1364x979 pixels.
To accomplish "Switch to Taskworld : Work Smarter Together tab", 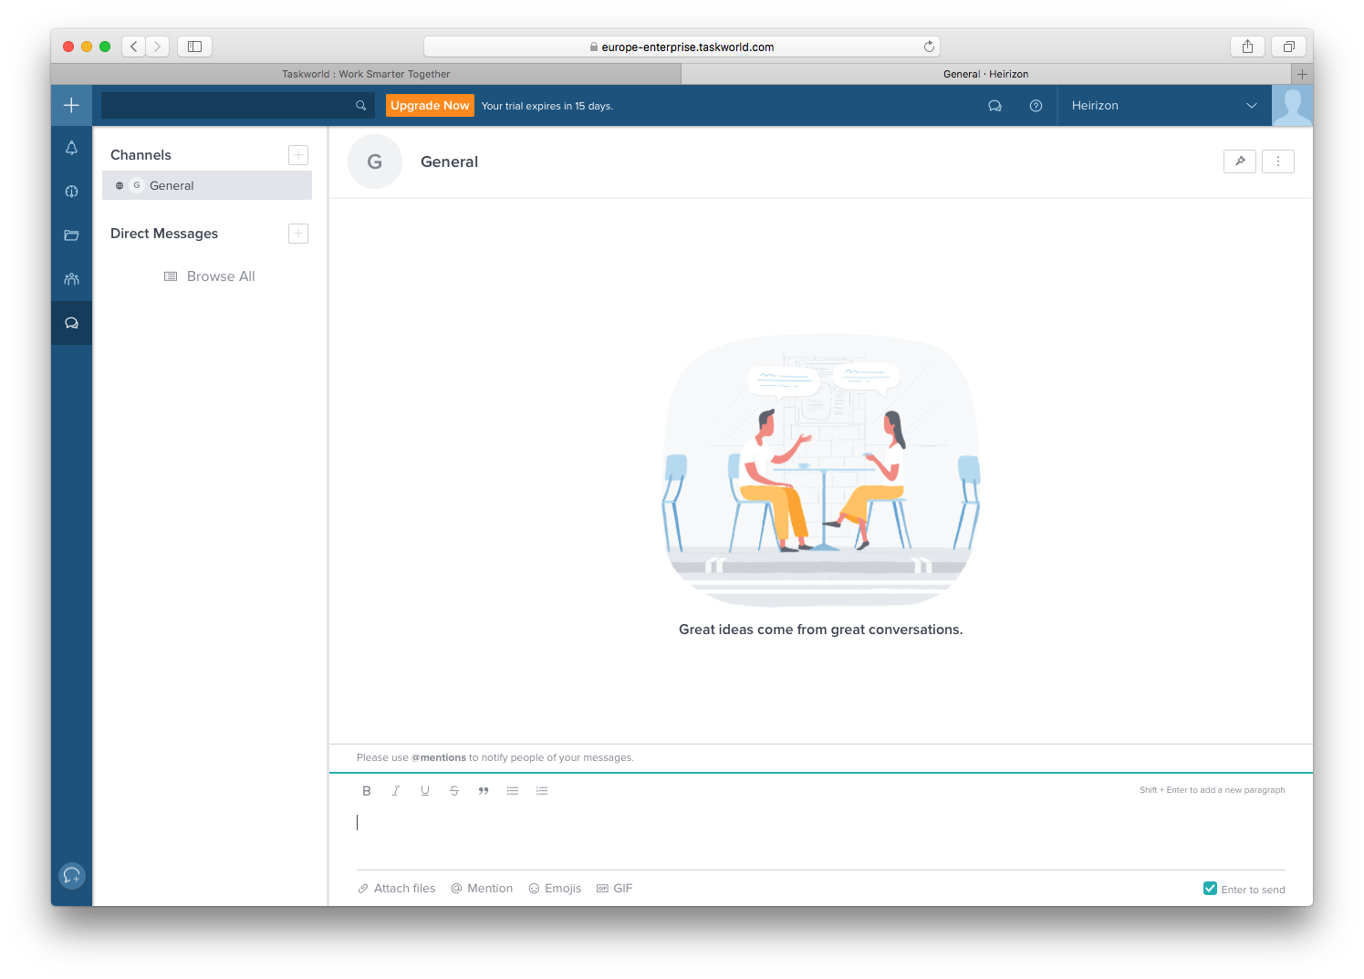I will [366, 74].
